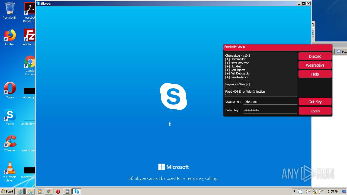This screenshot has height=195, width=347.
Task: Open the Start menu
Action: [x=7, y=191]
